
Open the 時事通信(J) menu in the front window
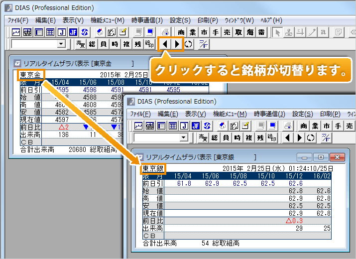click(x=269, y=114)
